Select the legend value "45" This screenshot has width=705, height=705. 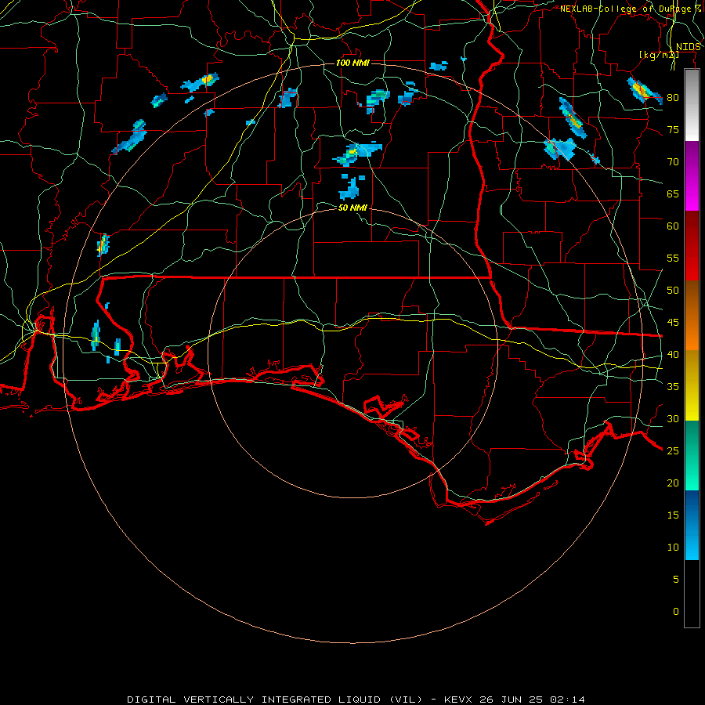[x=673, y=323]
